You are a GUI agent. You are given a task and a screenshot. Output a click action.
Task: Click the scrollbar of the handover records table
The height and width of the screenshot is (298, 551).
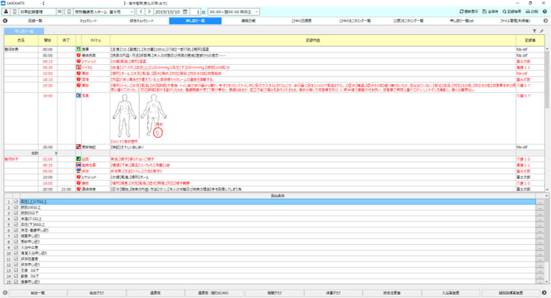point(547,119)
